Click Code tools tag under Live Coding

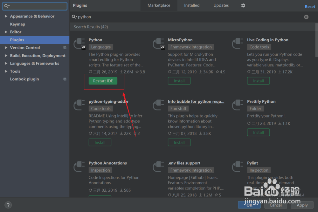[x=259, y=47]
